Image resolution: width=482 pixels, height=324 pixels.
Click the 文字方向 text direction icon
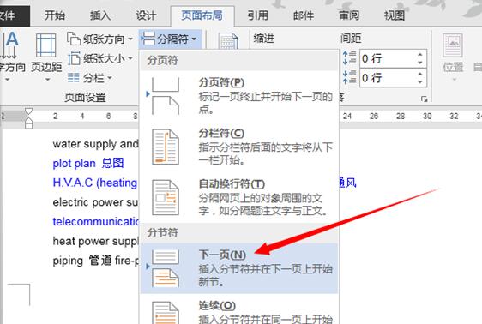[x=9, y=45]
